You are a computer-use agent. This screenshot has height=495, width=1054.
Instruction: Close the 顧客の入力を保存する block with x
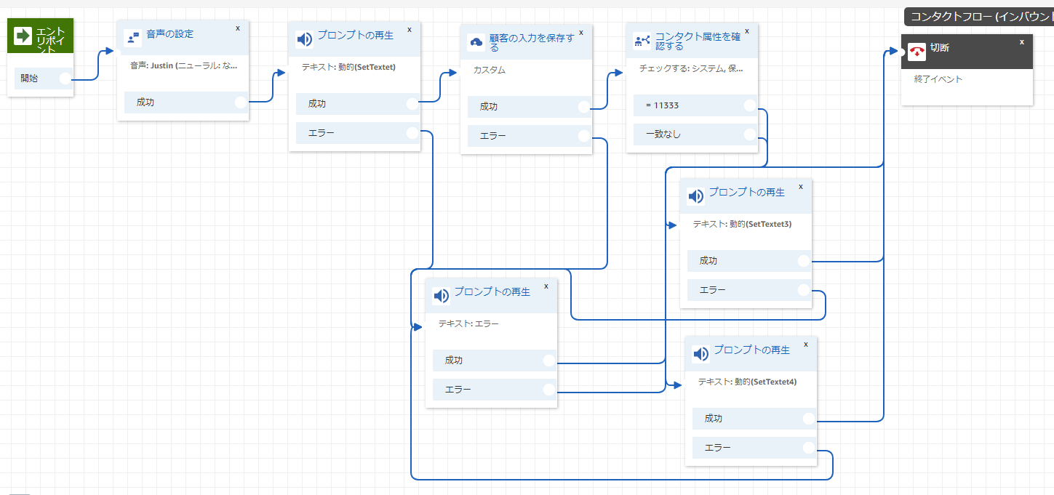click(x=580, y=32)
